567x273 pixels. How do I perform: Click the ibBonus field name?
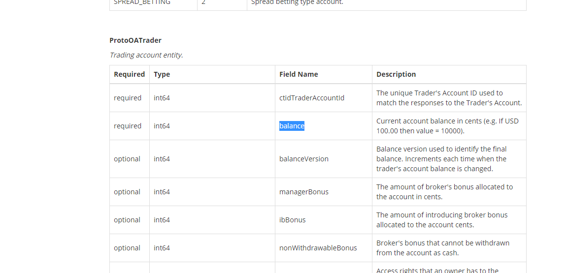(292, 220)
